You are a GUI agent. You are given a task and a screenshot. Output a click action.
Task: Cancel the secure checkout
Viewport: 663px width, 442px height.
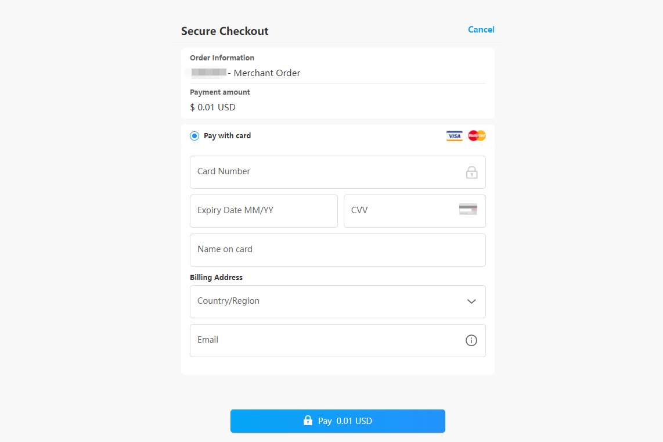click(481, 30)
